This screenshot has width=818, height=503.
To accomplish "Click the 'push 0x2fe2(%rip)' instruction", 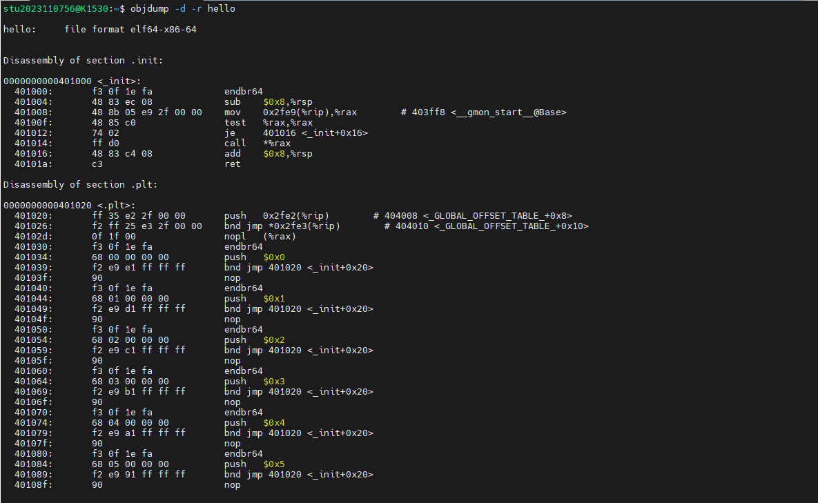I will pos(277,216).
